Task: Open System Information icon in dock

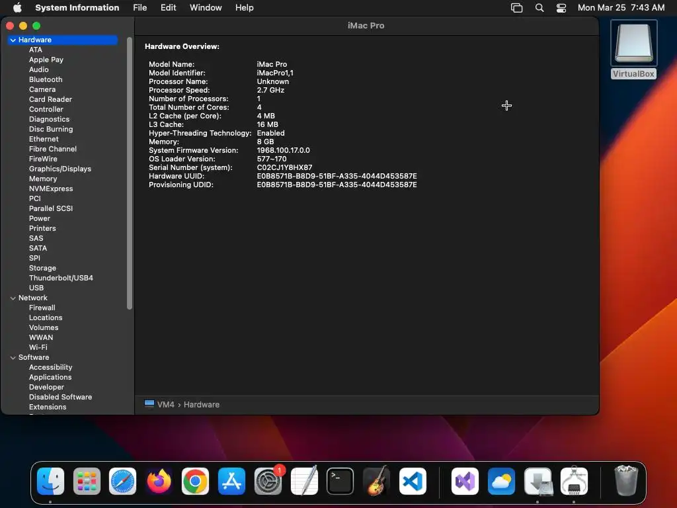Action: (x=575, y=481)
